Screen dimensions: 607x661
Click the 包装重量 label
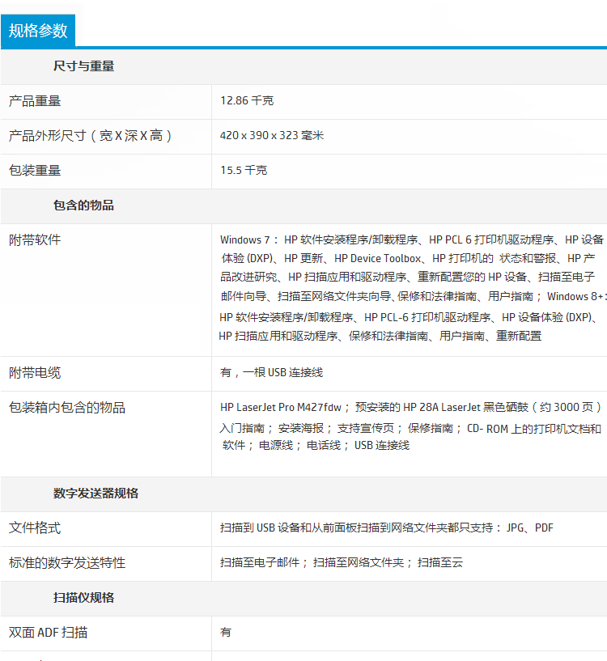pyautogui.click(x=35, y=171)
